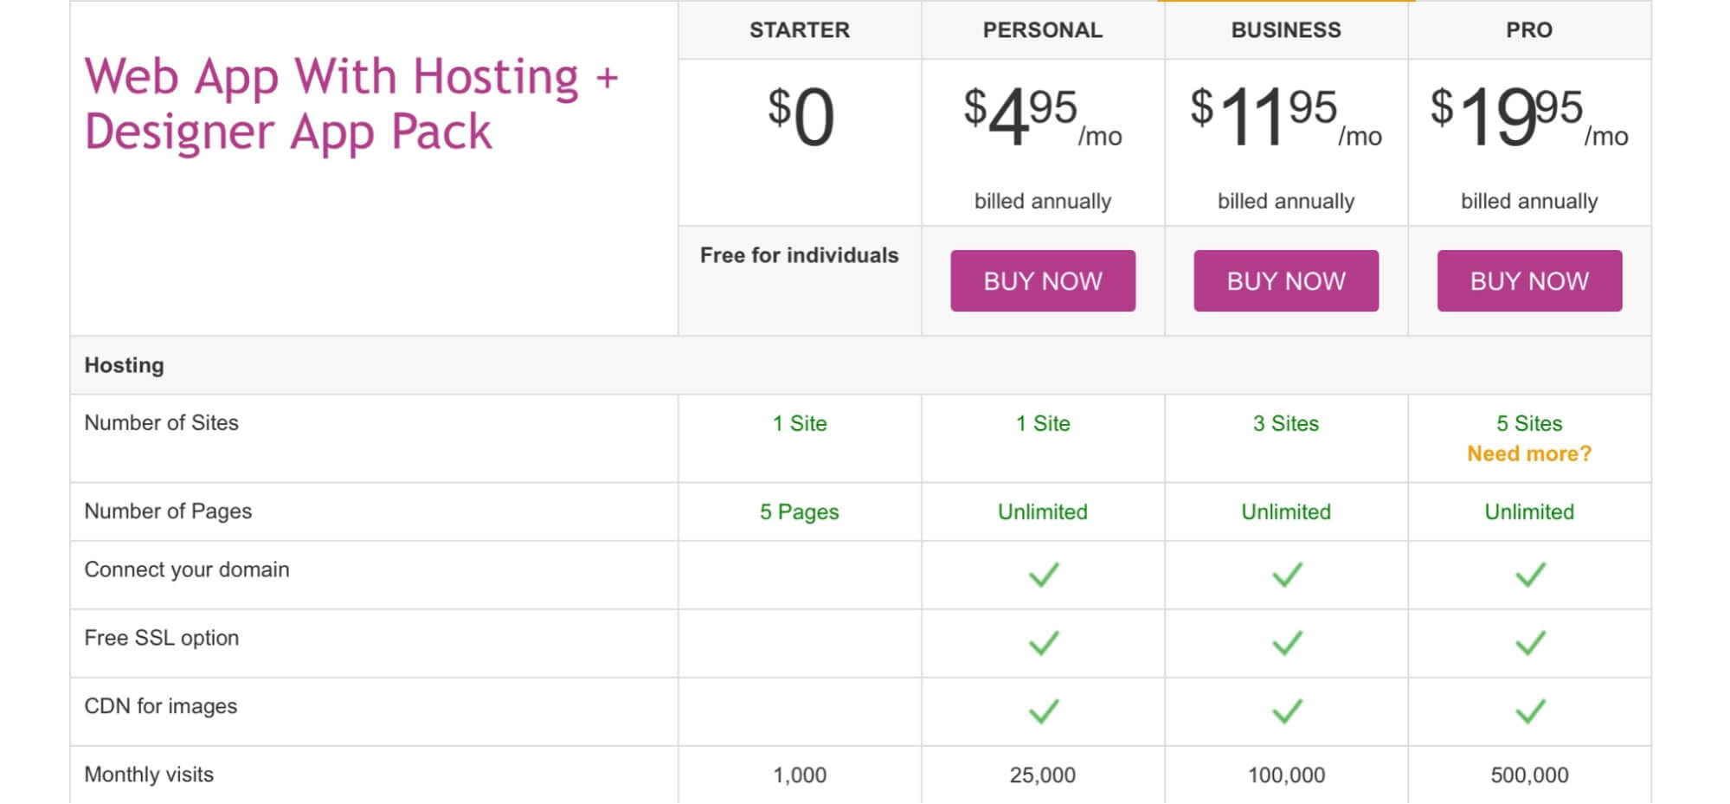Click the 500,000 monthly visits value
This screenshot has height=804, width=1730.
(1529, 775)
